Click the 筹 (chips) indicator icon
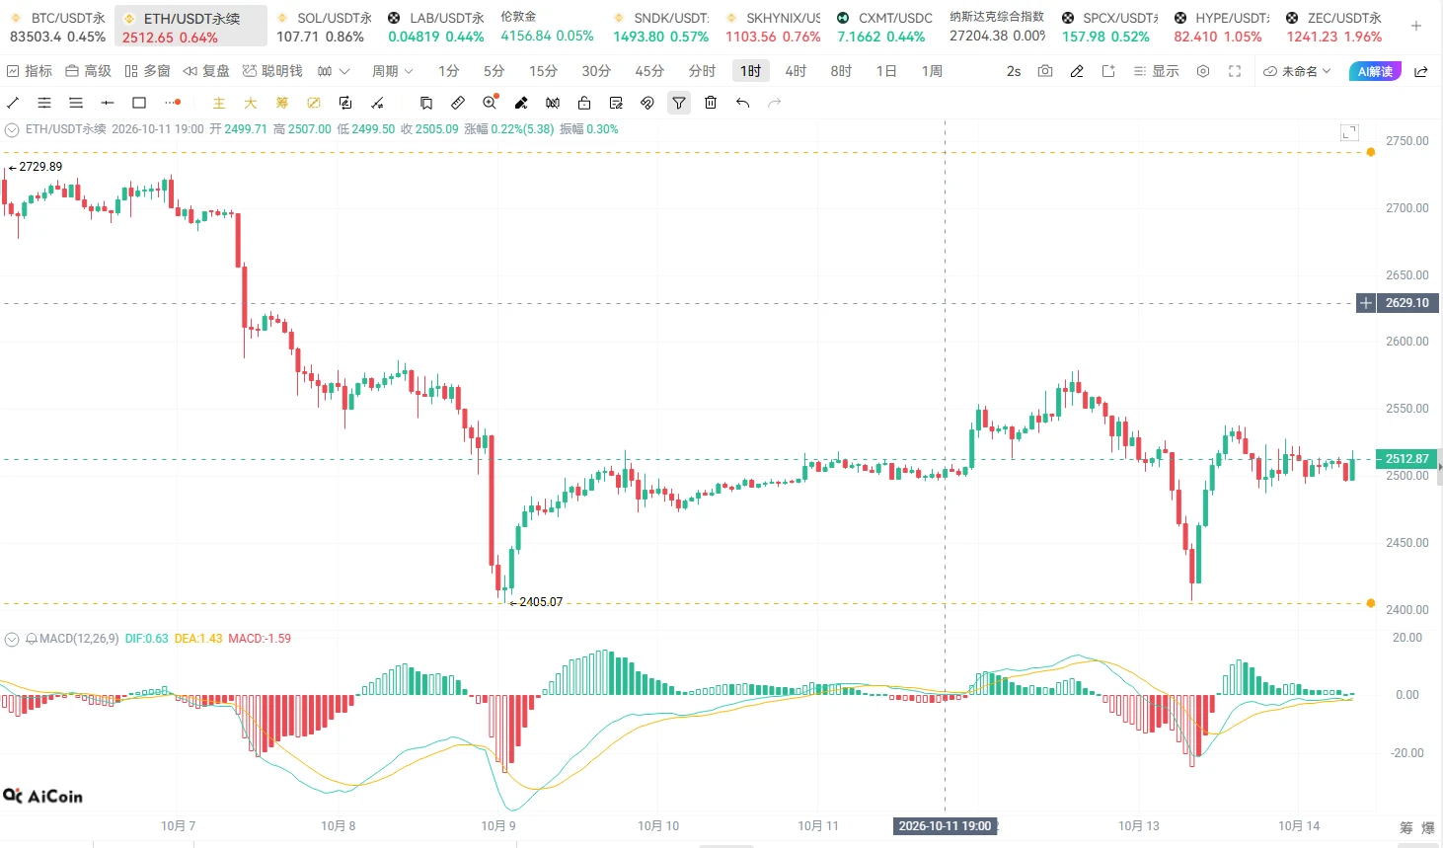The width and height of the screenshot is (1443, 848). (x=282, y=103)
